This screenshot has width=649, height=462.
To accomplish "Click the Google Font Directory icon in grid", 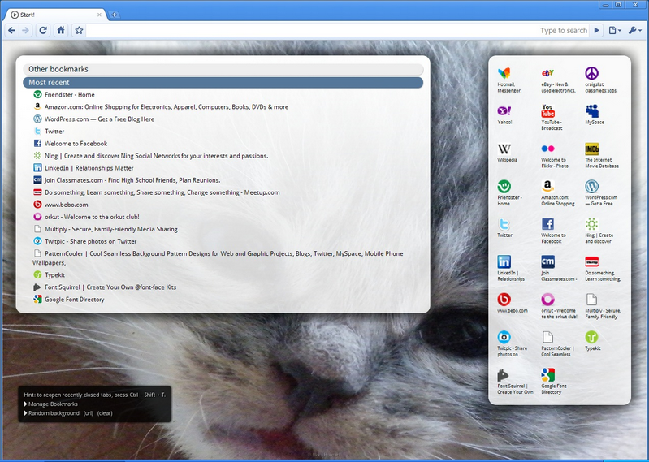I will click(x=547, y=375).
